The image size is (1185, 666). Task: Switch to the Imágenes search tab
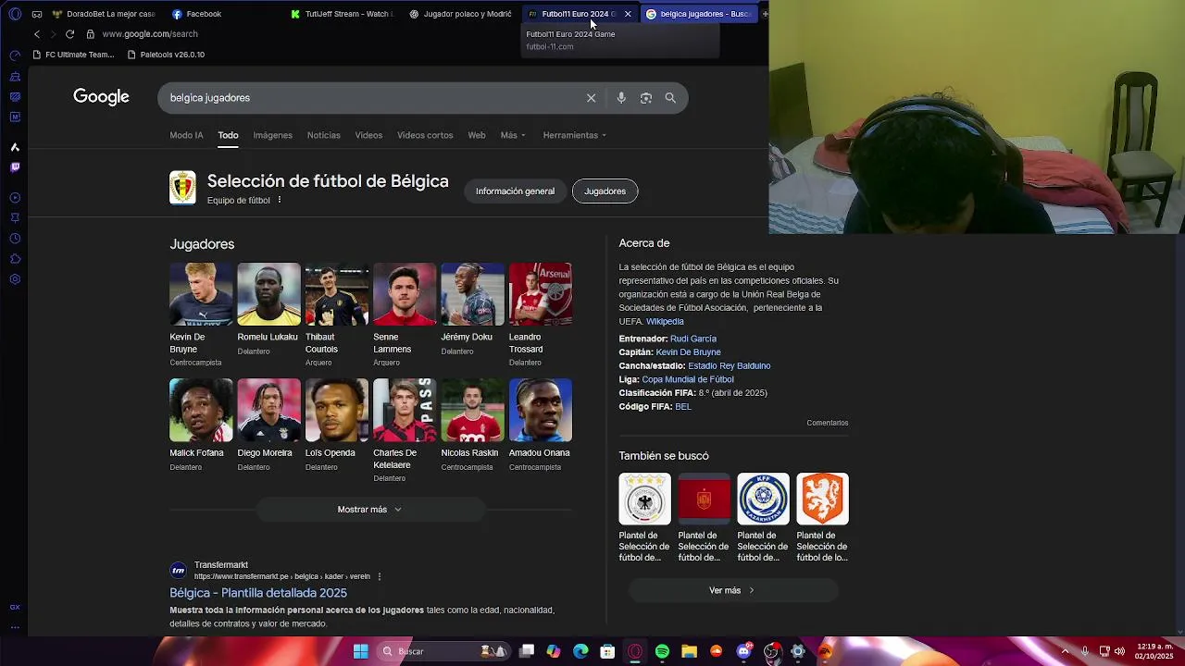272,135
